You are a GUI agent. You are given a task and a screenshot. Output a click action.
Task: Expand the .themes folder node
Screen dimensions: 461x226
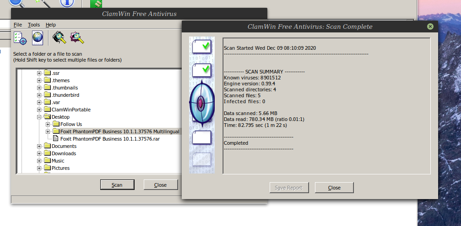(39, 80)
